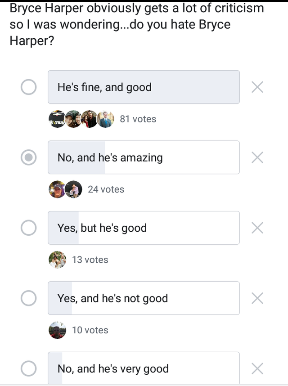
Task: Remove the "No, and he's amazing" option
Action: tap(257, 157)
